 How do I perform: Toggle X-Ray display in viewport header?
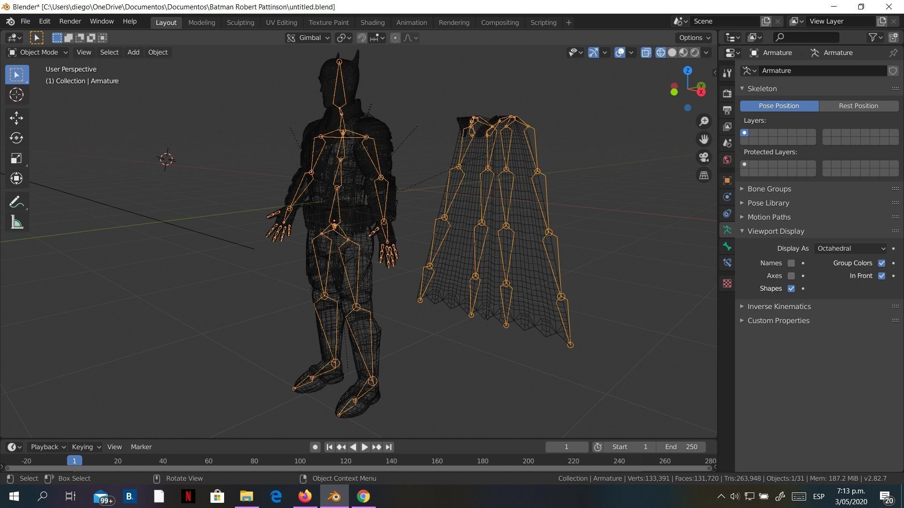[x=646, y=52]
